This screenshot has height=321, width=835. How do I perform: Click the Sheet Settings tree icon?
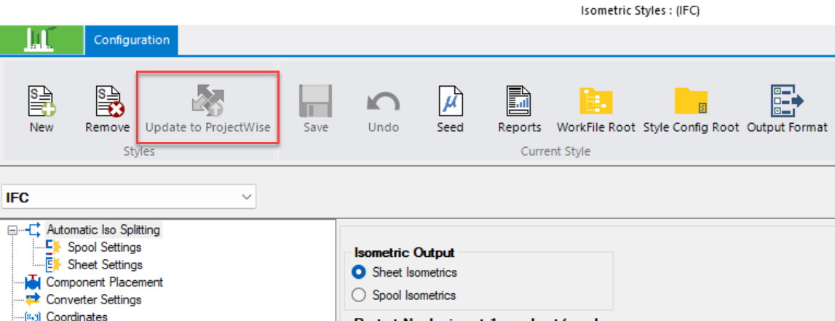(54, 264)
